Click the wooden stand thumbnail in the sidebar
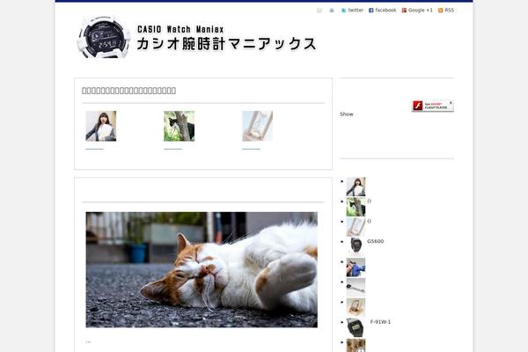Image resolution: width=528 pixels, height=352 pixels. tap(356, 308)
